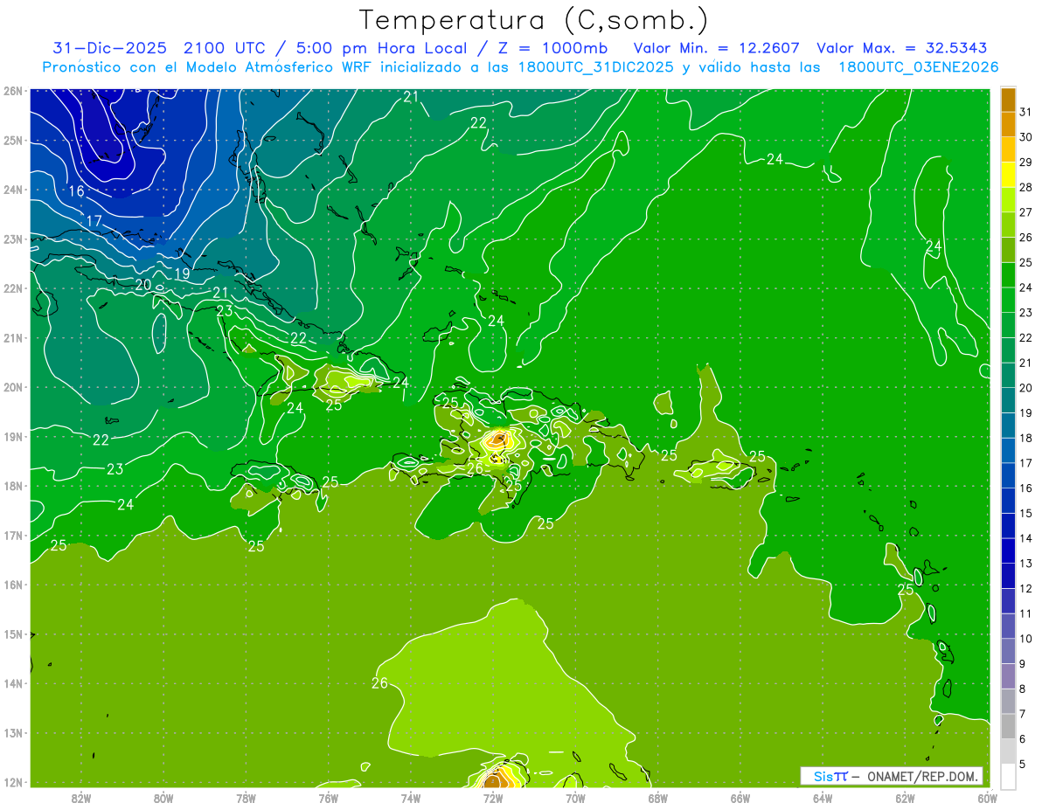The image size is (1049, 810).
Task: Click the '18N' latitude label
Action: click(13, 486)
